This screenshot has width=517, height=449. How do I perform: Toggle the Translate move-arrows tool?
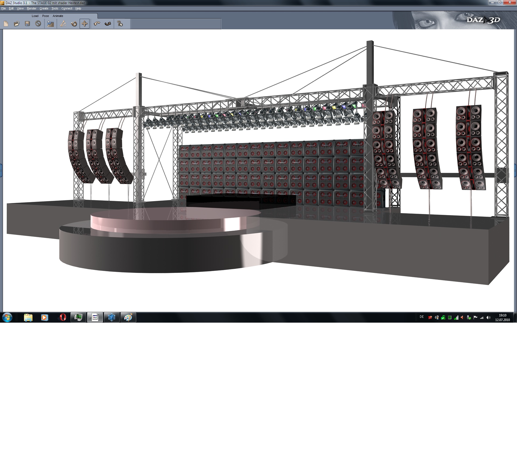click(85, 24)
